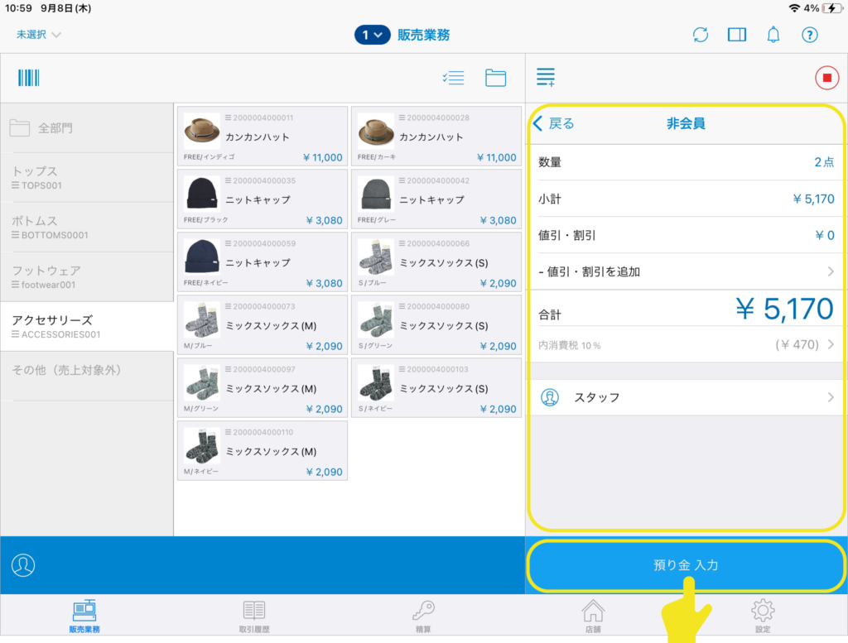Open help question mark icon
The image size is (848, 643).
click(810, 35)
